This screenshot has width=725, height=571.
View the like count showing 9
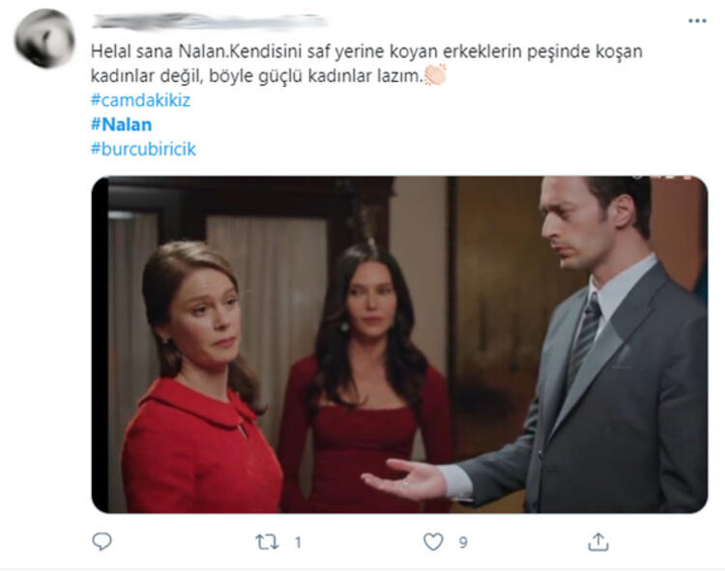pos(463,542)
